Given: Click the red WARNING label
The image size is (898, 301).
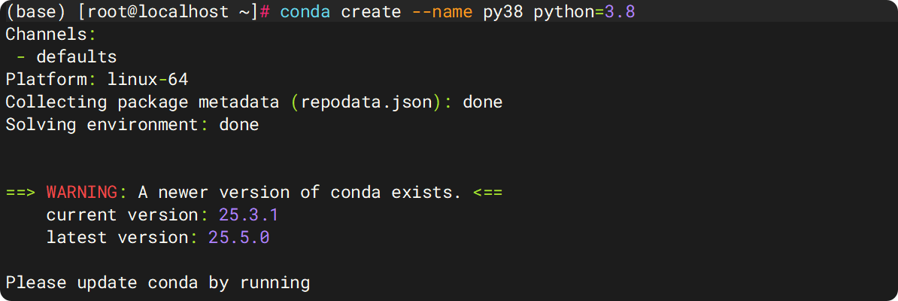Looking at the screenshot, I should tap(81, 192).
